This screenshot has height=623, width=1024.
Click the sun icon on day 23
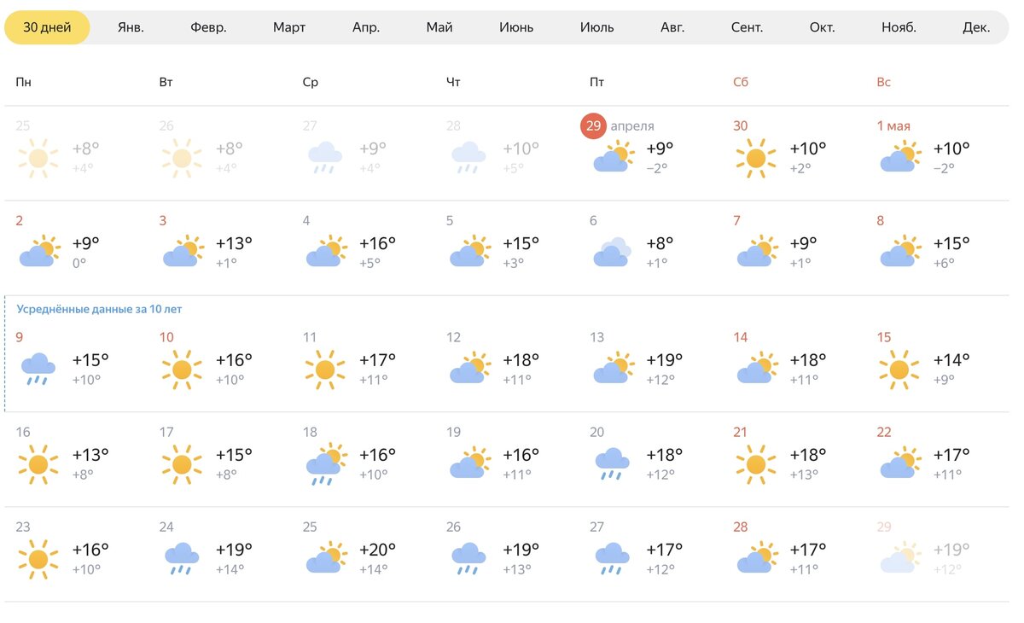point(38,559)
